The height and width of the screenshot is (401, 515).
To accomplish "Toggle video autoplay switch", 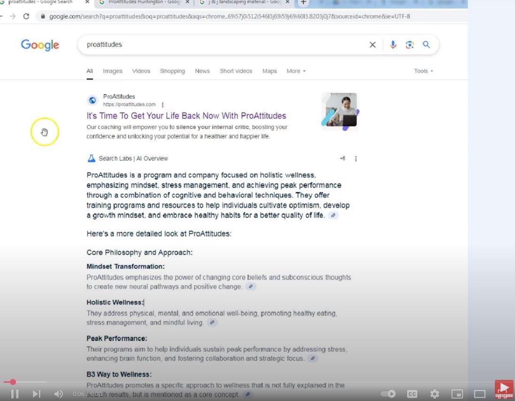I will coord(388,394).
